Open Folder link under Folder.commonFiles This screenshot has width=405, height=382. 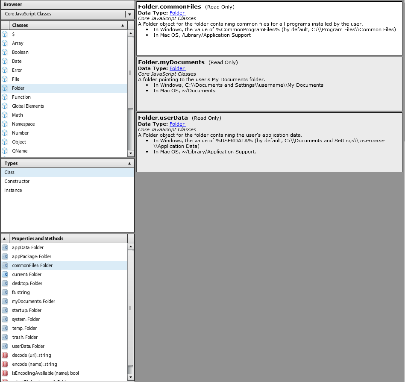click(x=177, y=13)
